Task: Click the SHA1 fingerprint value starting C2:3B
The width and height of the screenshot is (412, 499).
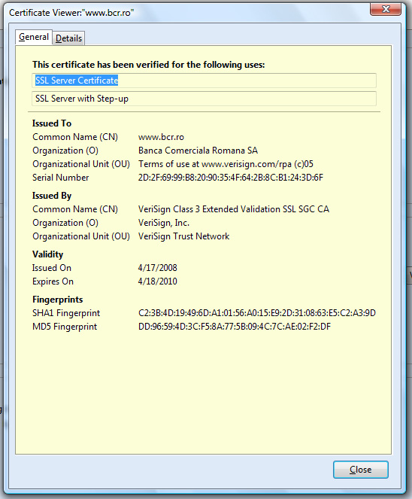Action: pos(257,313)
